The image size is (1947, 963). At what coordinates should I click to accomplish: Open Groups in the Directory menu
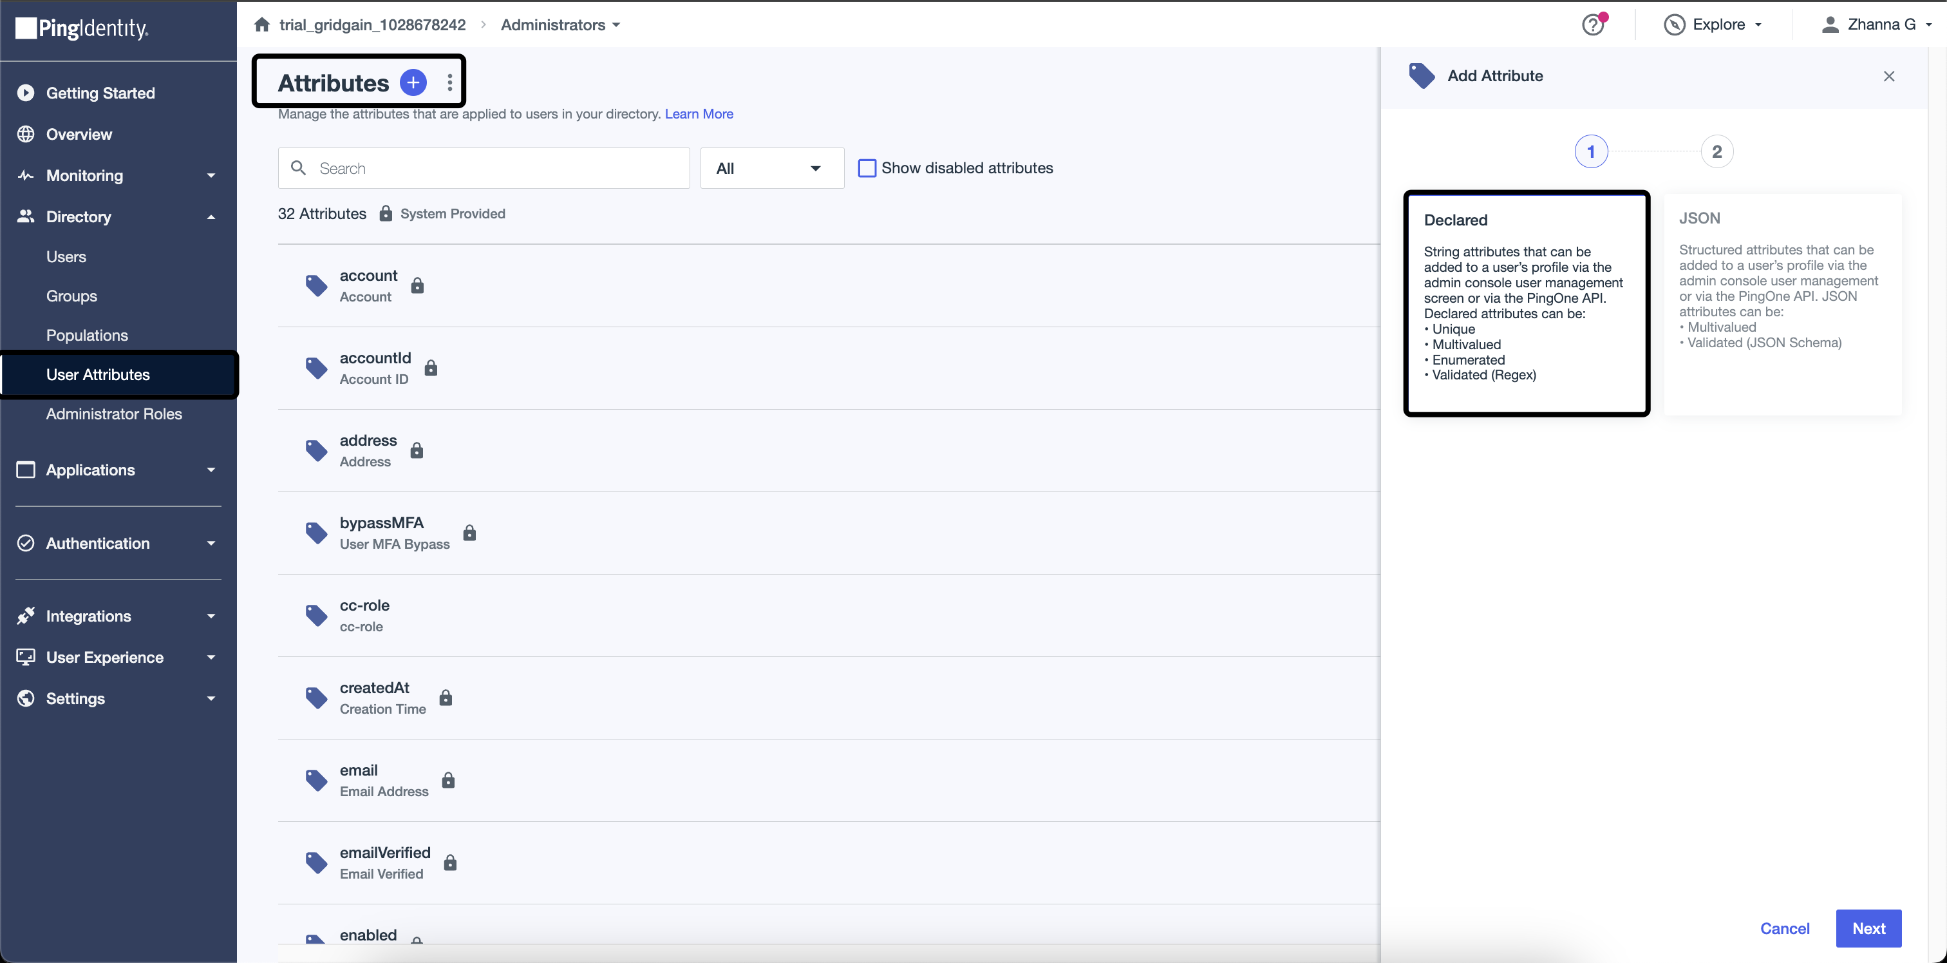pos(71,296)
